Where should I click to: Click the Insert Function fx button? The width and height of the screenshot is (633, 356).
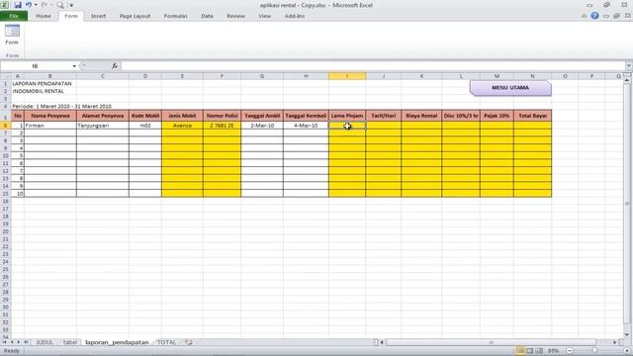pyautogui.click(x=115, y=66)
